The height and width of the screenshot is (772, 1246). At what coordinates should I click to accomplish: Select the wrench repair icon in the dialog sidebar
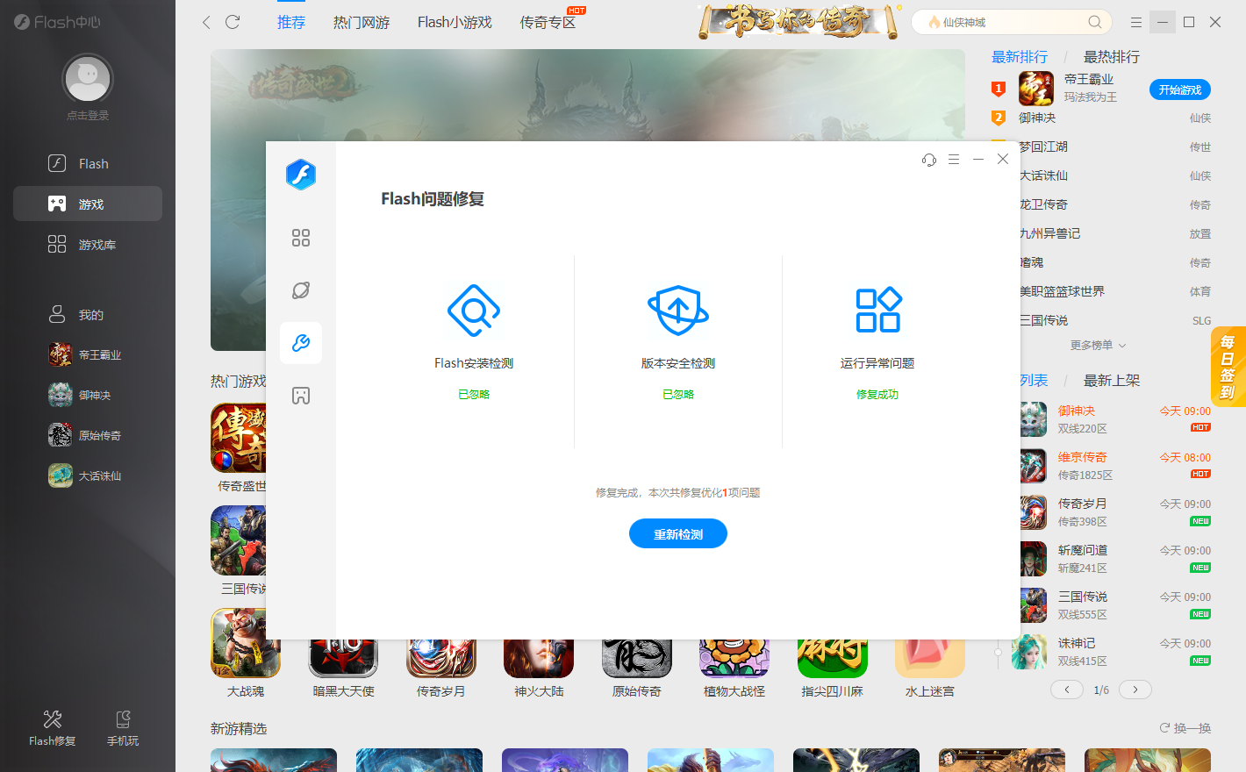[301, 343]
